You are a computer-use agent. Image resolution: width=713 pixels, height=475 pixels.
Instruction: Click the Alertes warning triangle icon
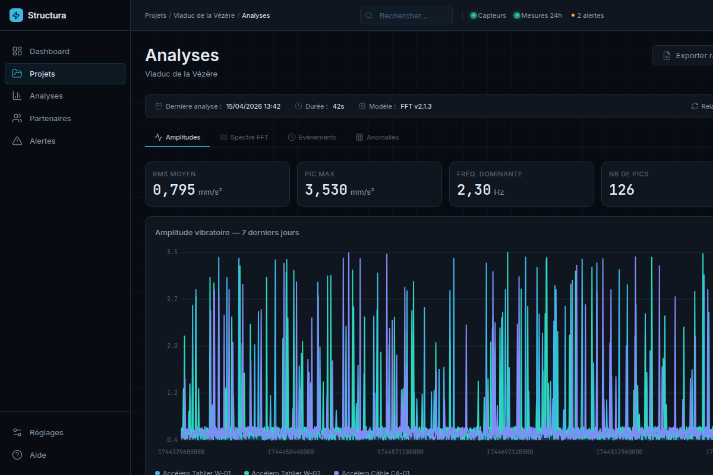click(x=17, y=141)
